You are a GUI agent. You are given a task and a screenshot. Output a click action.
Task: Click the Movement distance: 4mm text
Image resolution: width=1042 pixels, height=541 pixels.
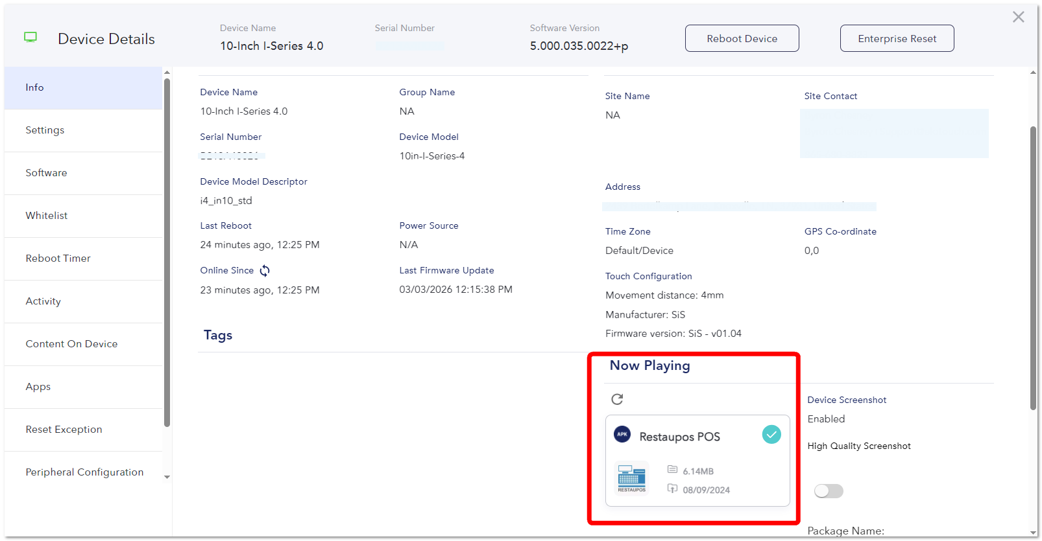[664, 295]
